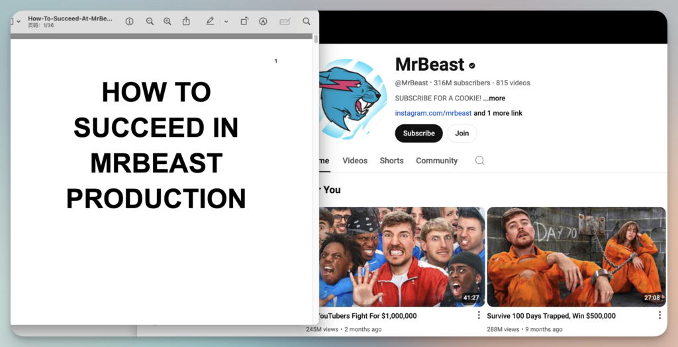Switch to the Shorts tab

coord(392,161)
